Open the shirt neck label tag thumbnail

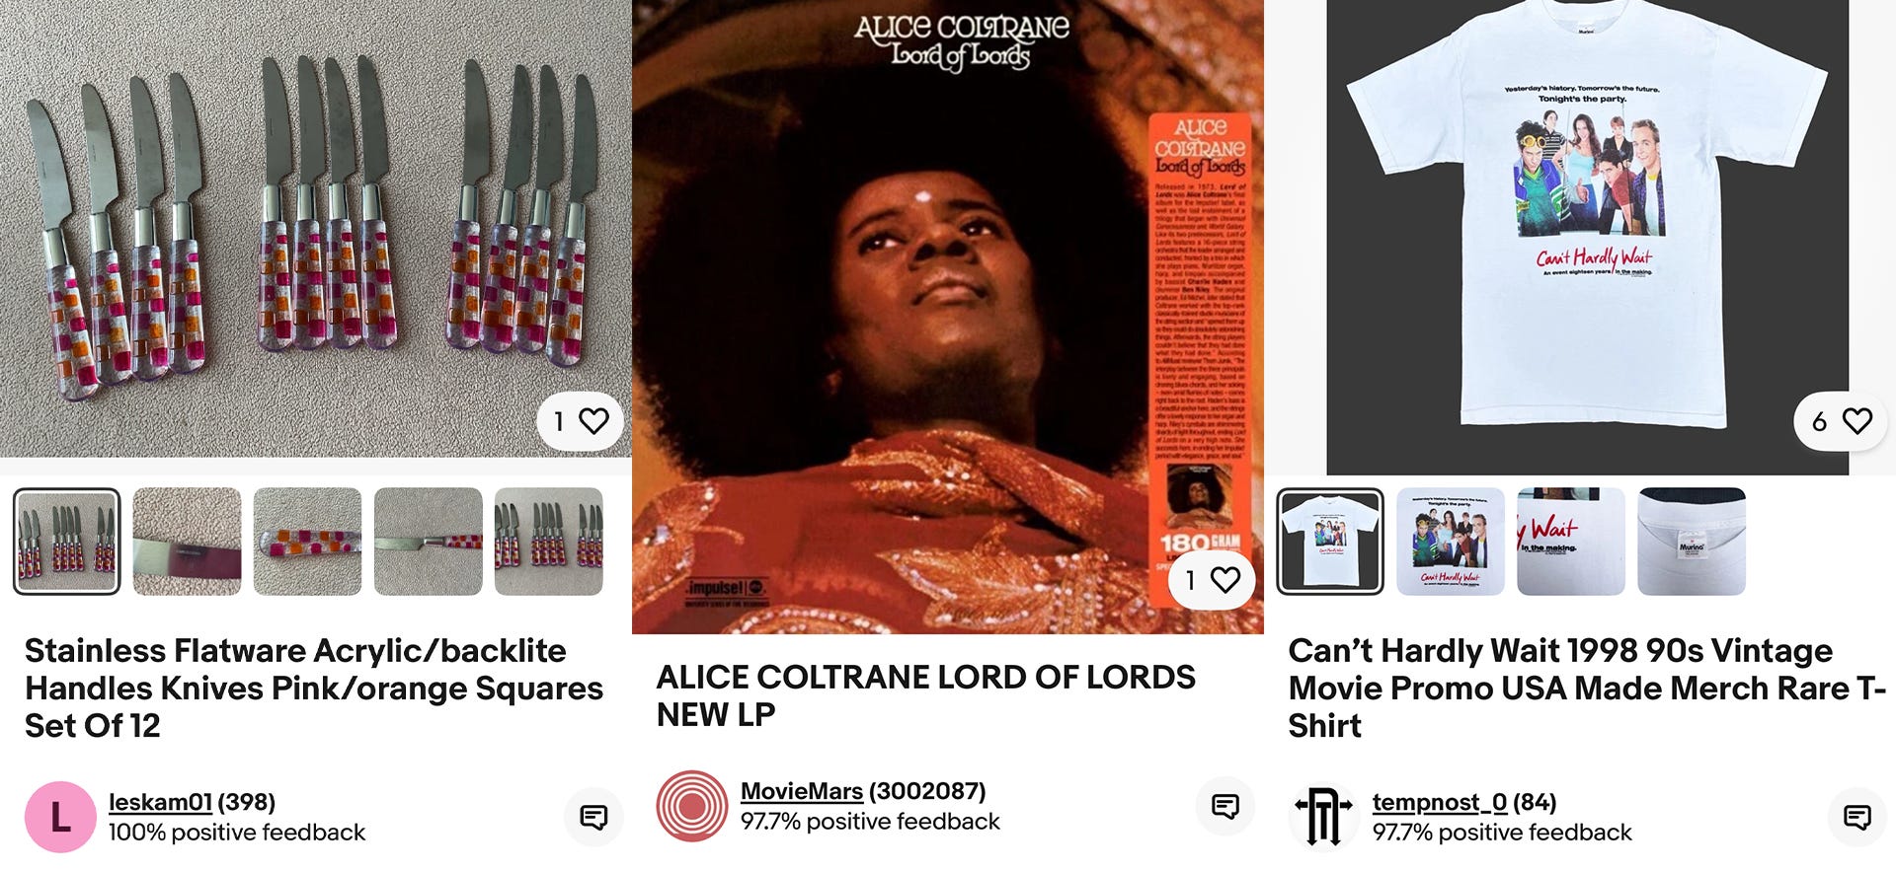(x=1692, y=542)
